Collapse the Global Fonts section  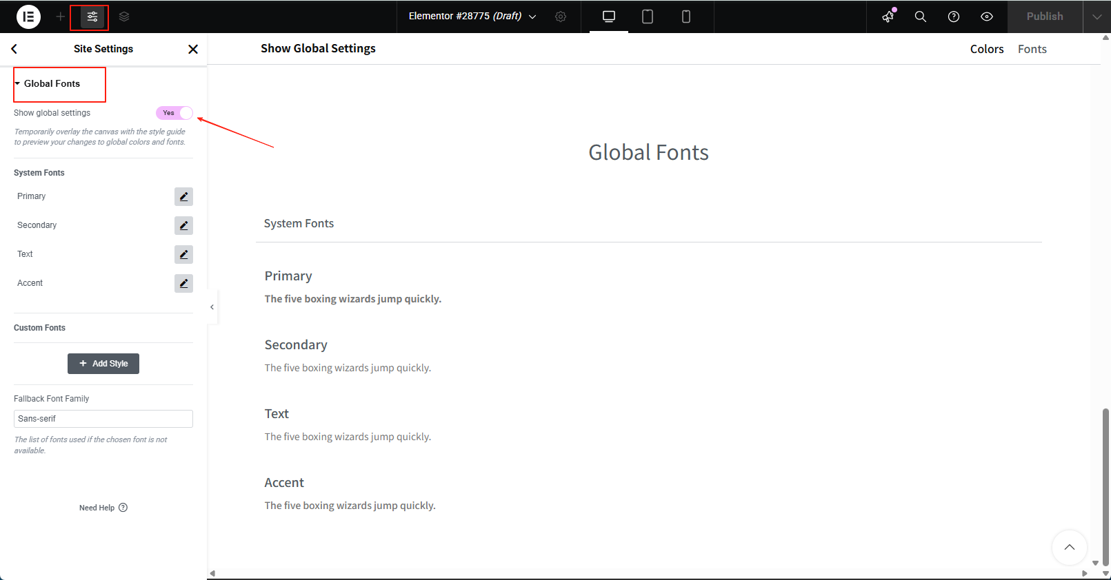52,84
